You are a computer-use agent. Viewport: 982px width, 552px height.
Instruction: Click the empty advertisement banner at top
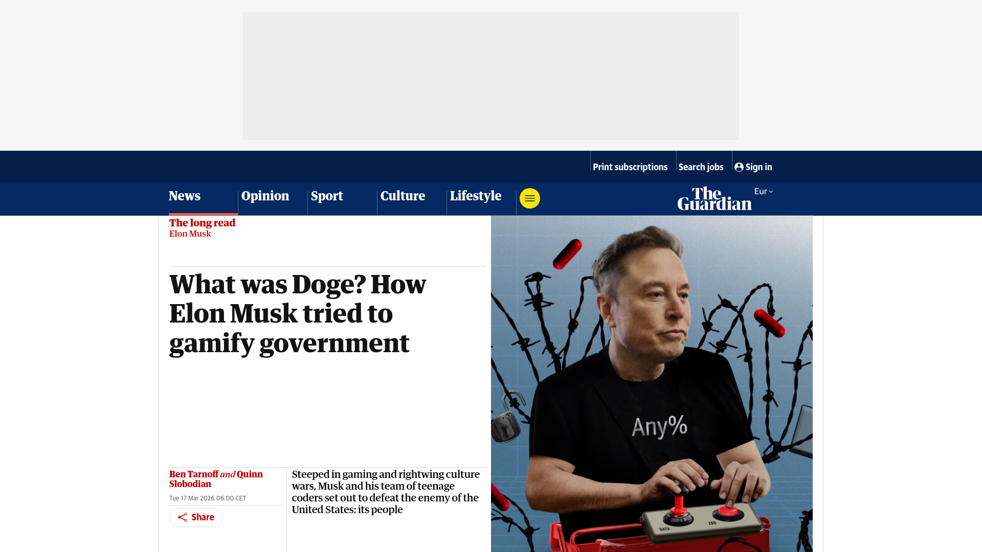click(x=491, y=76)
